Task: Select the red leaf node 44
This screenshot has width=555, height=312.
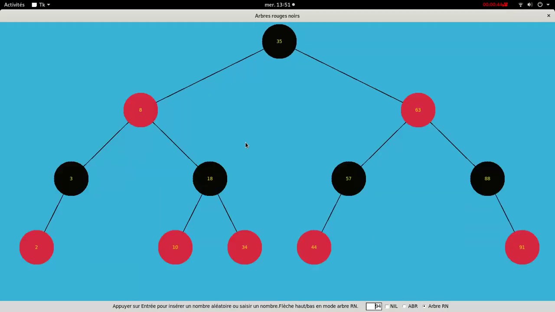Action: [314, 247]
